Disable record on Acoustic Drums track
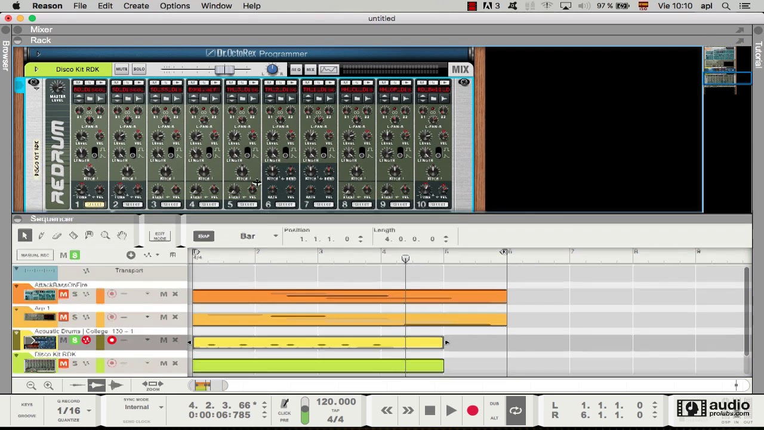This screenshot has width=764, height=430. (x=112, y=340)
